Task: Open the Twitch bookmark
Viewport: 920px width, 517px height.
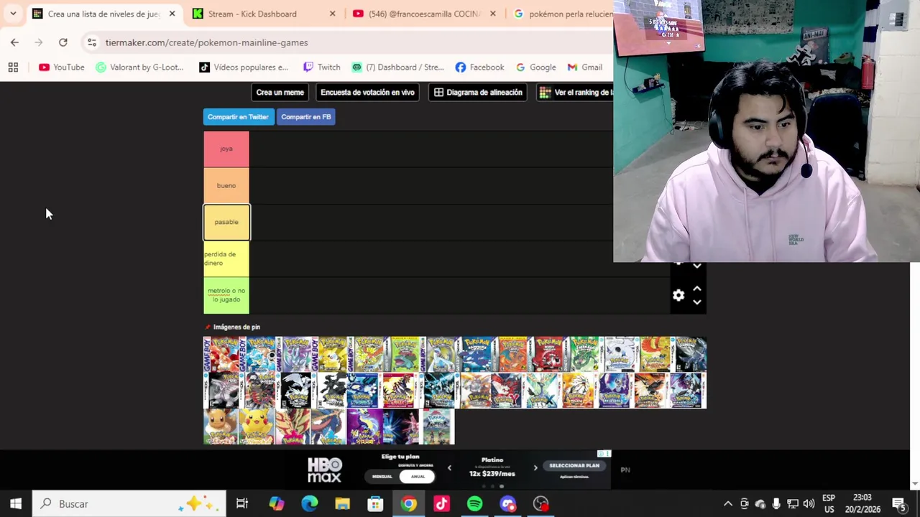Action: 321,67
